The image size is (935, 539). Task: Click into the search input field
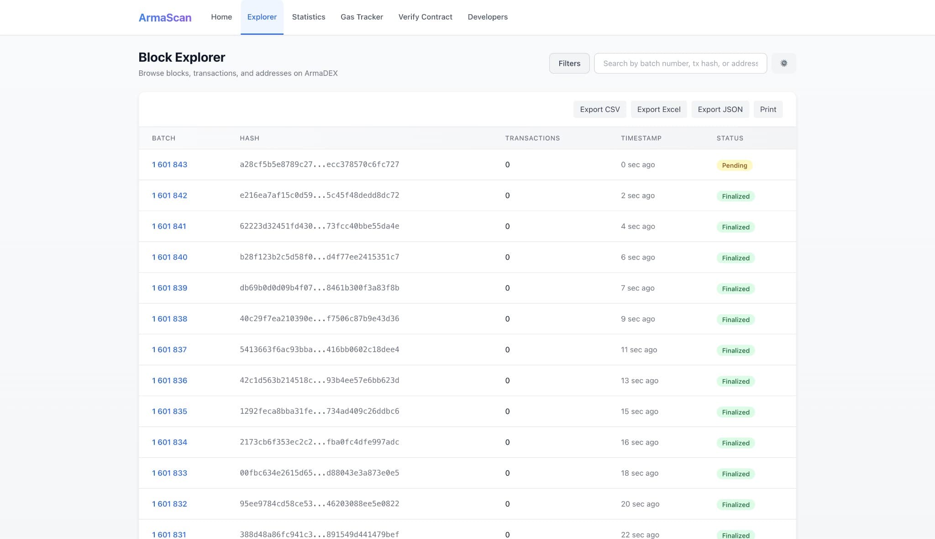click(680, 63)
